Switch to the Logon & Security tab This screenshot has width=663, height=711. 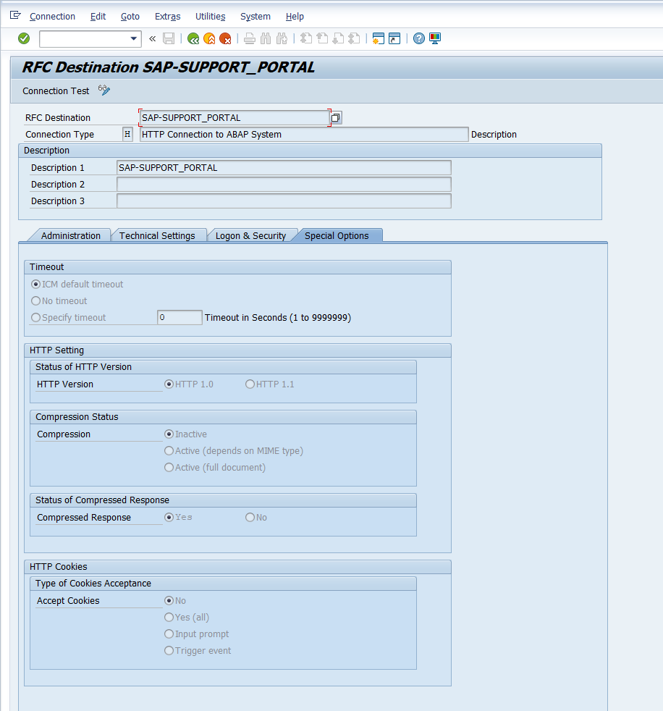pyautogui.click(x=250, y=235)
